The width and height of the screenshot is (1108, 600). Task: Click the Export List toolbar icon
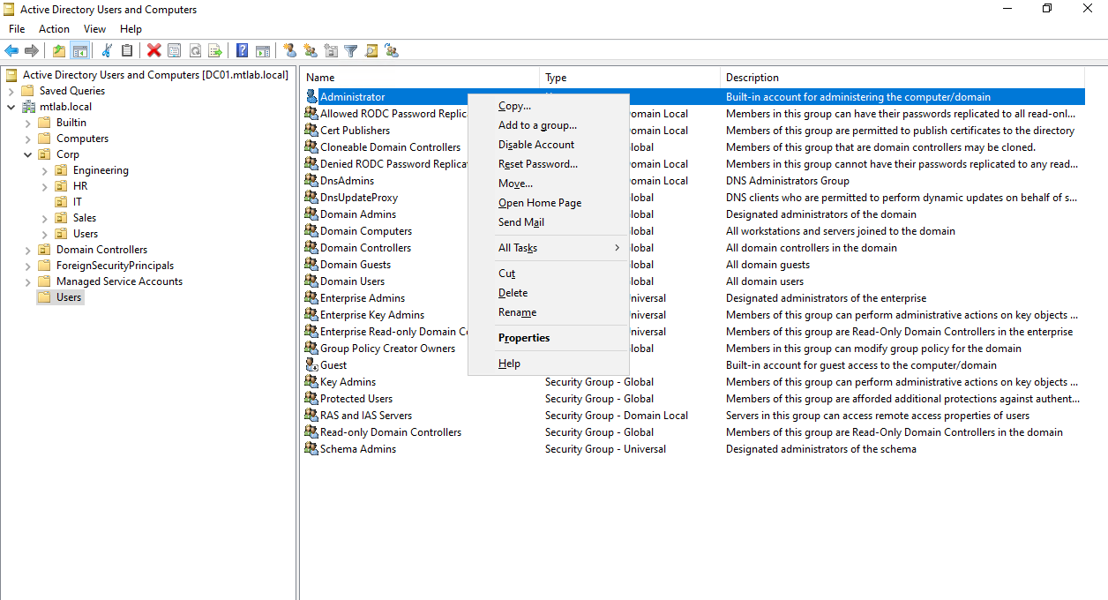214,51
